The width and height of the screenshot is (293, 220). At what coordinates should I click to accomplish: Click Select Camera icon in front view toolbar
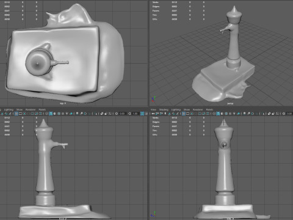coord(153,114)
